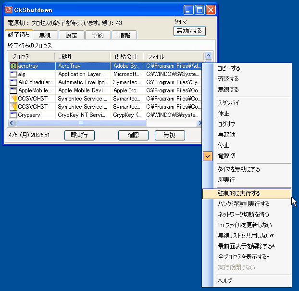Choose コピーする from context menu
The image size is (299, 291).
pyautogui.click(x=247, y=68)
